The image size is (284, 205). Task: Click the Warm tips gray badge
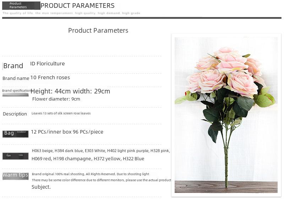(15, 176)
